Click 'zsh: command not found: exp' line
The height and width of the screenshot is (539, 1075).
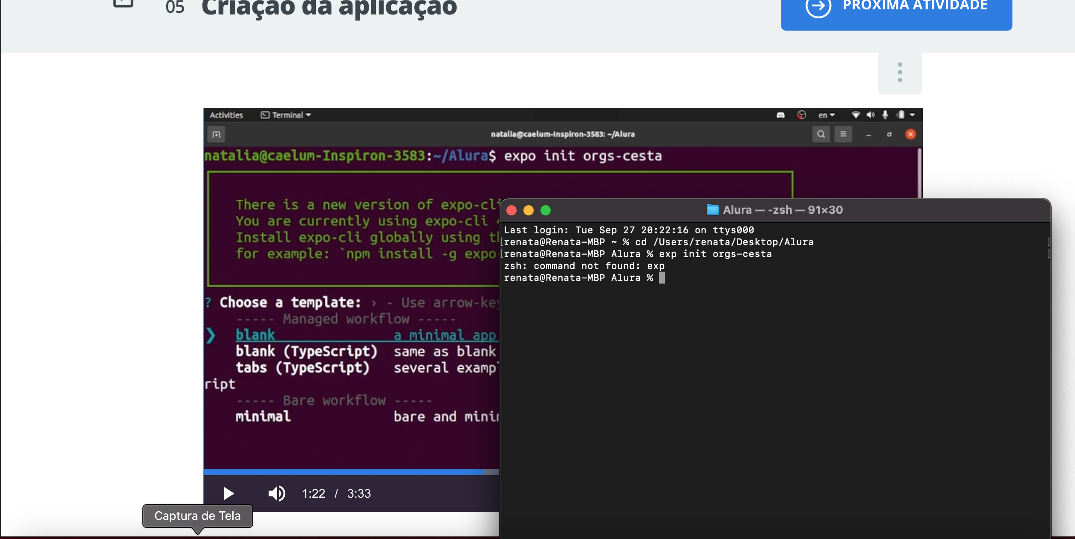coord(584,266)
